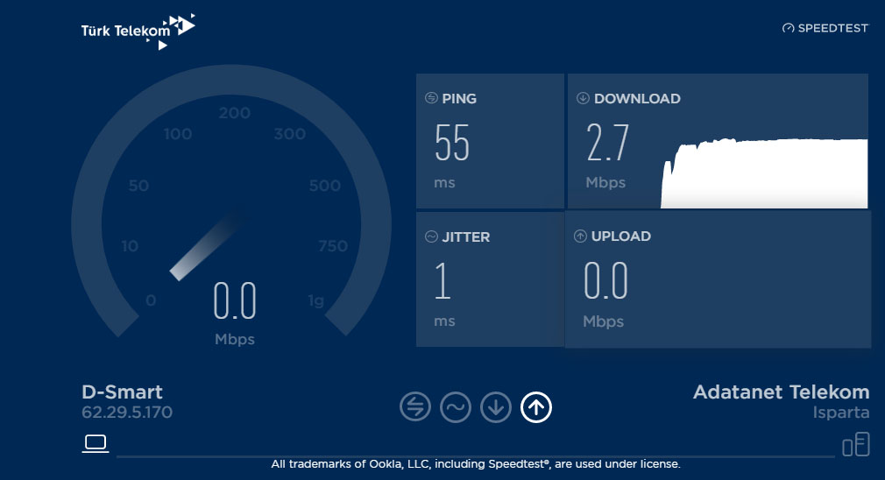Click the small PING label icon
The image size is (885, 480).
pyautogui.click(x=431, y=97)
